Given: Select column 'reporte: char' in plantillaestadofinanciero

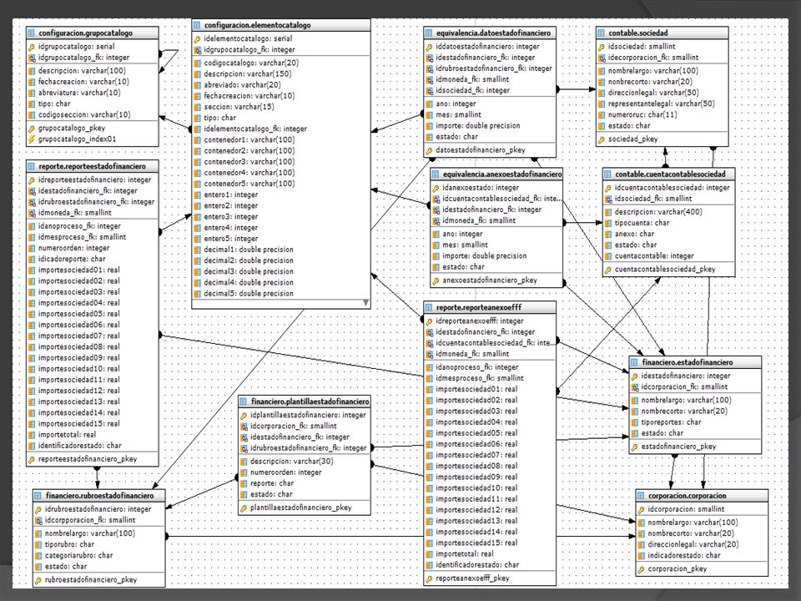Looking at the screenshot, I should (272, 483).
